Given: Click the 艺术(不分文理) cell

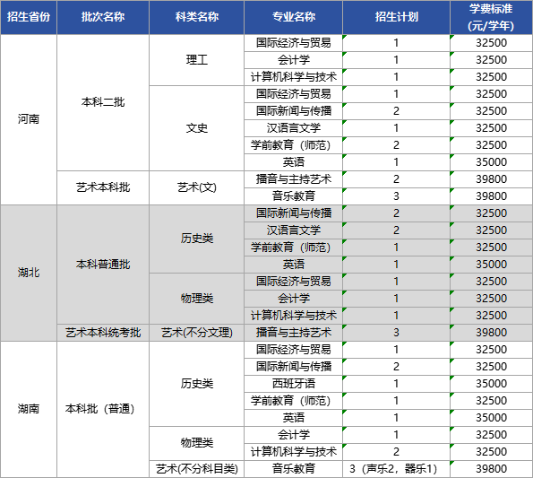Looking at the screenshot, I should pyautogui.click(x=196, y=333).
